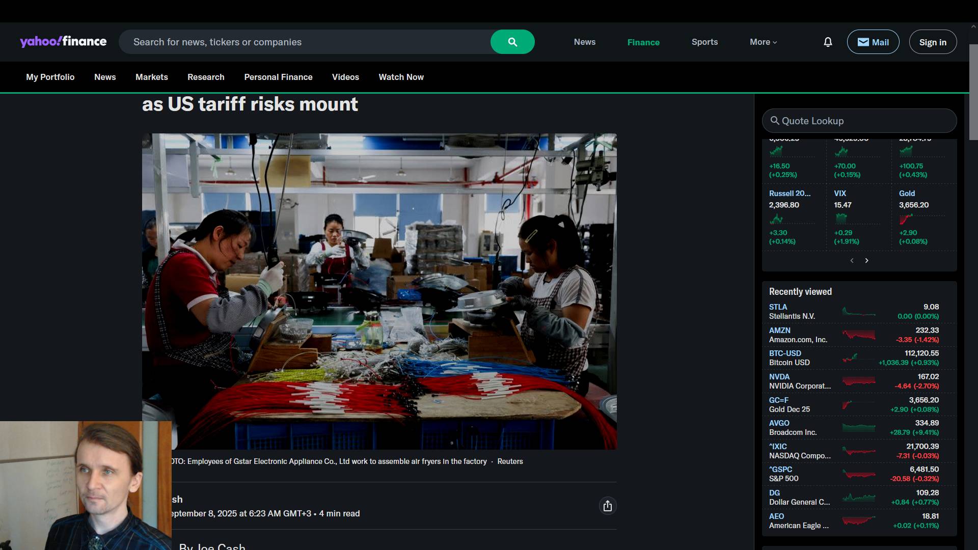
Task: Click the Quote Lookup field
Action: click(859, 121)
